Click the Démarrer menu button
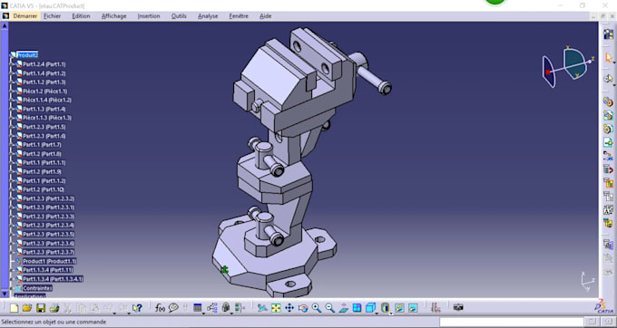The height and width of the screenshot is (328, 617). (25, 16)
